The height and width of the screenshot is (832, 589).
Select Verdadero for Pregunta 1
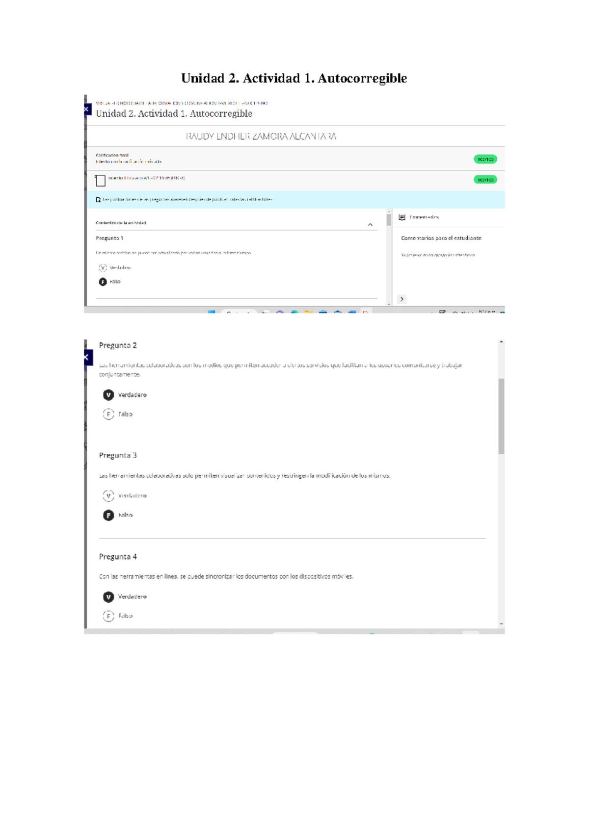[x=103, y=268]
